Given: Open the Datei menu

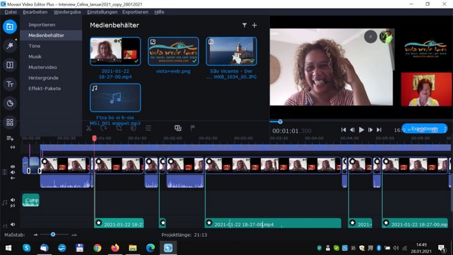Looking at the screenshot, I should coord(11,12).
